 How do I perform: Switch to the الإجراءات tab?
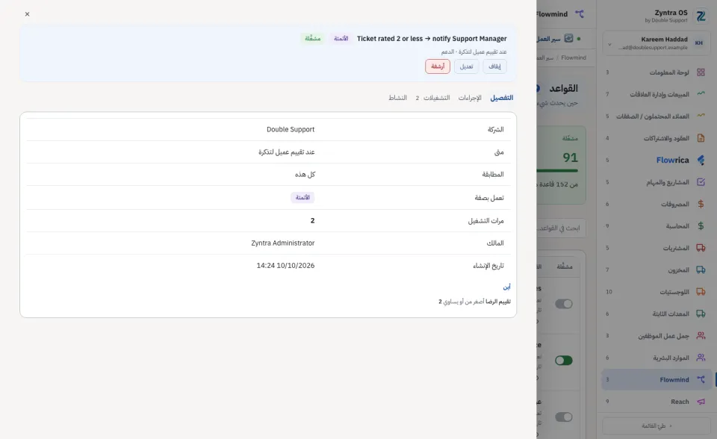tap(470, 98)
